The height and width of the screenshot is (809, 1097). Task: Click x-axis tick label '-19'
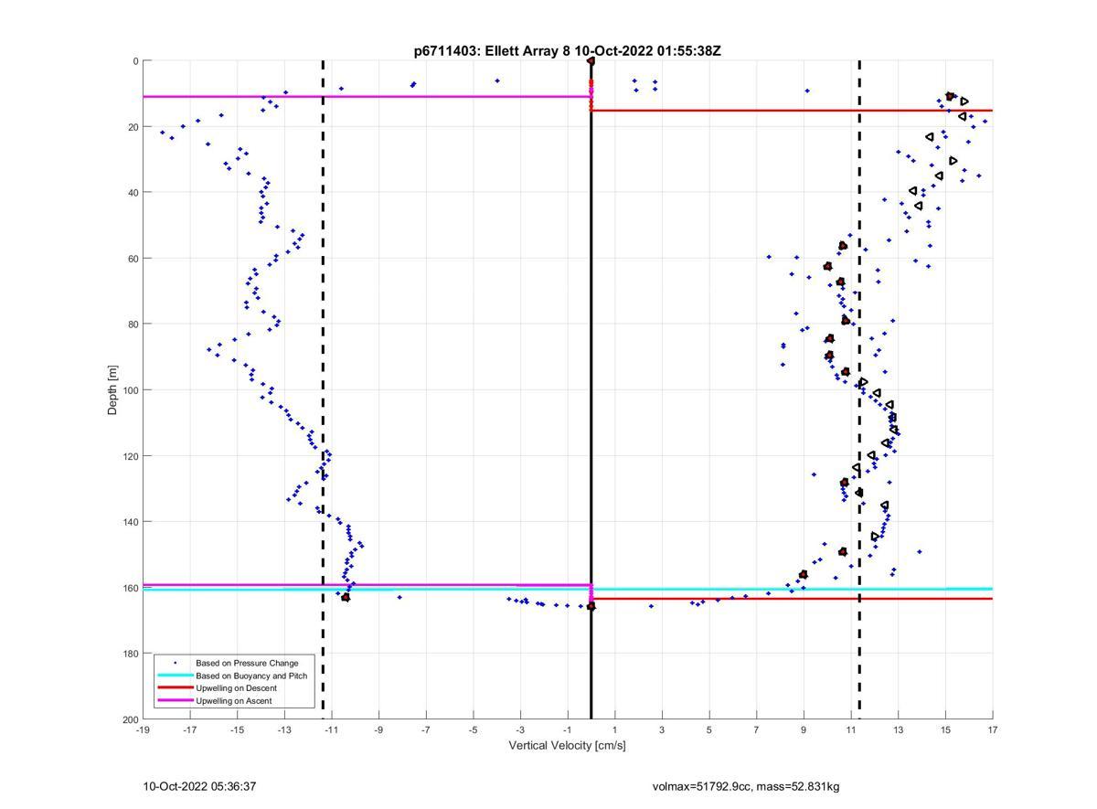(x=143, y=729)
